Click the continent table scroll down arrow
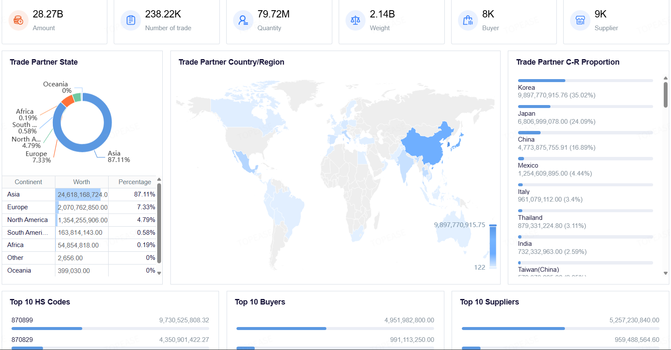The image size is (671, 350). tap(159, 273)
